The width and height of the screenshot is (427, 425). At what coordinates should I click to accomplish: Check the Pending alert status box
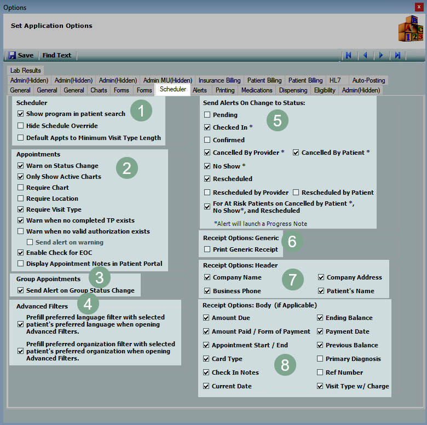click(x=207, y=115)
